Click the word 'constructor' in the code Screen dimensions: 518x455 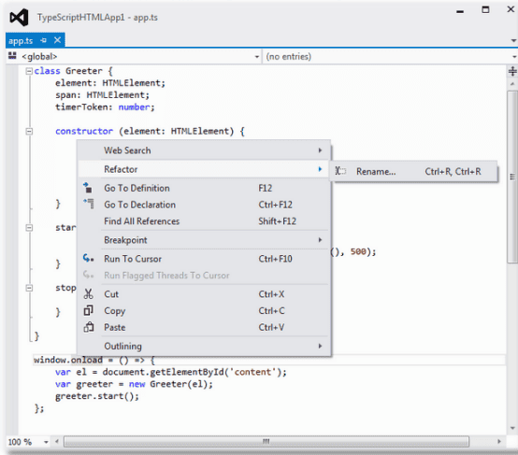[84, 132]
